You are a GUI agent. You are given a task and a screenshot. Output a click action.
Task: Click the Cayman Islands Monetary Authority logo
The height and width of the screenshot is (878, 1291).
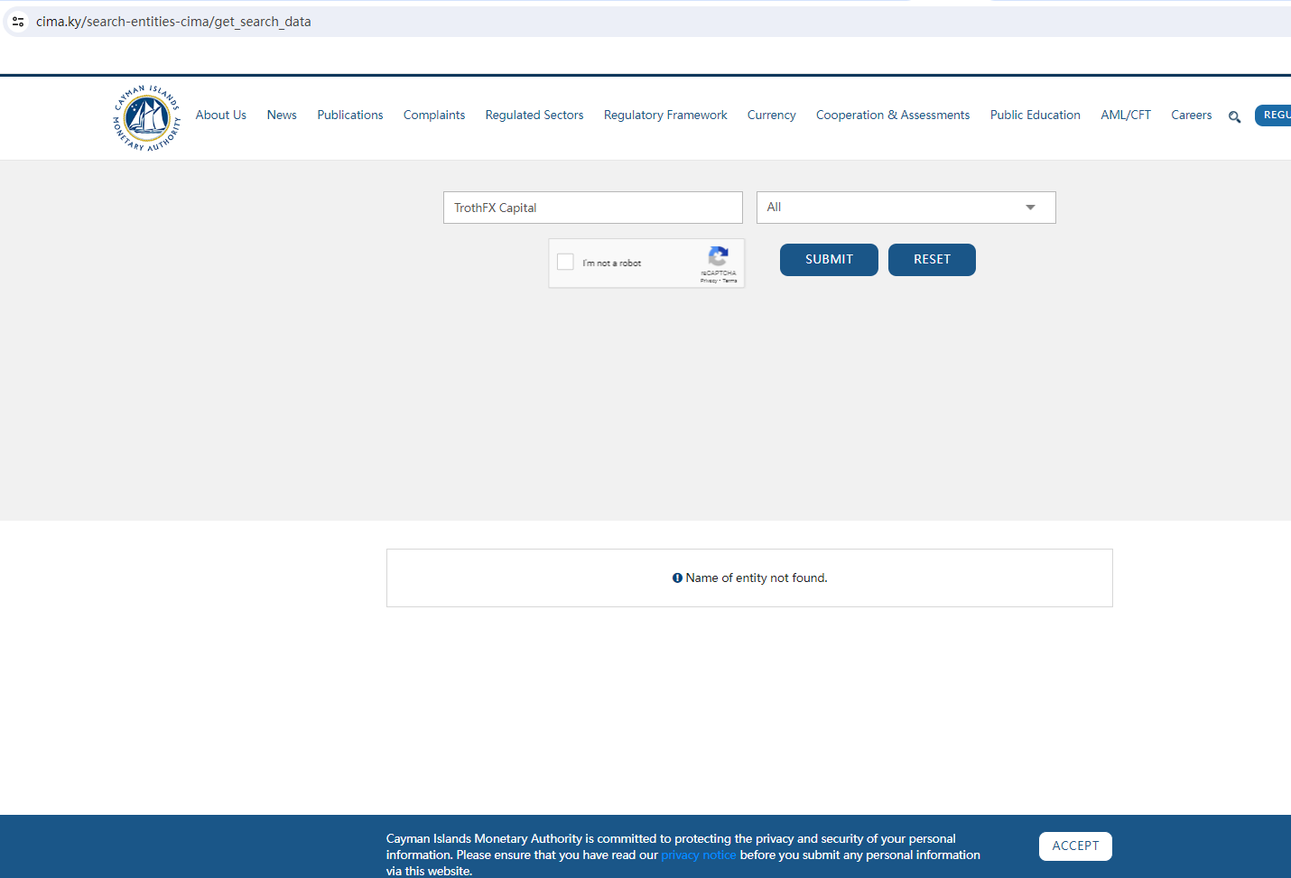point(146,118)
